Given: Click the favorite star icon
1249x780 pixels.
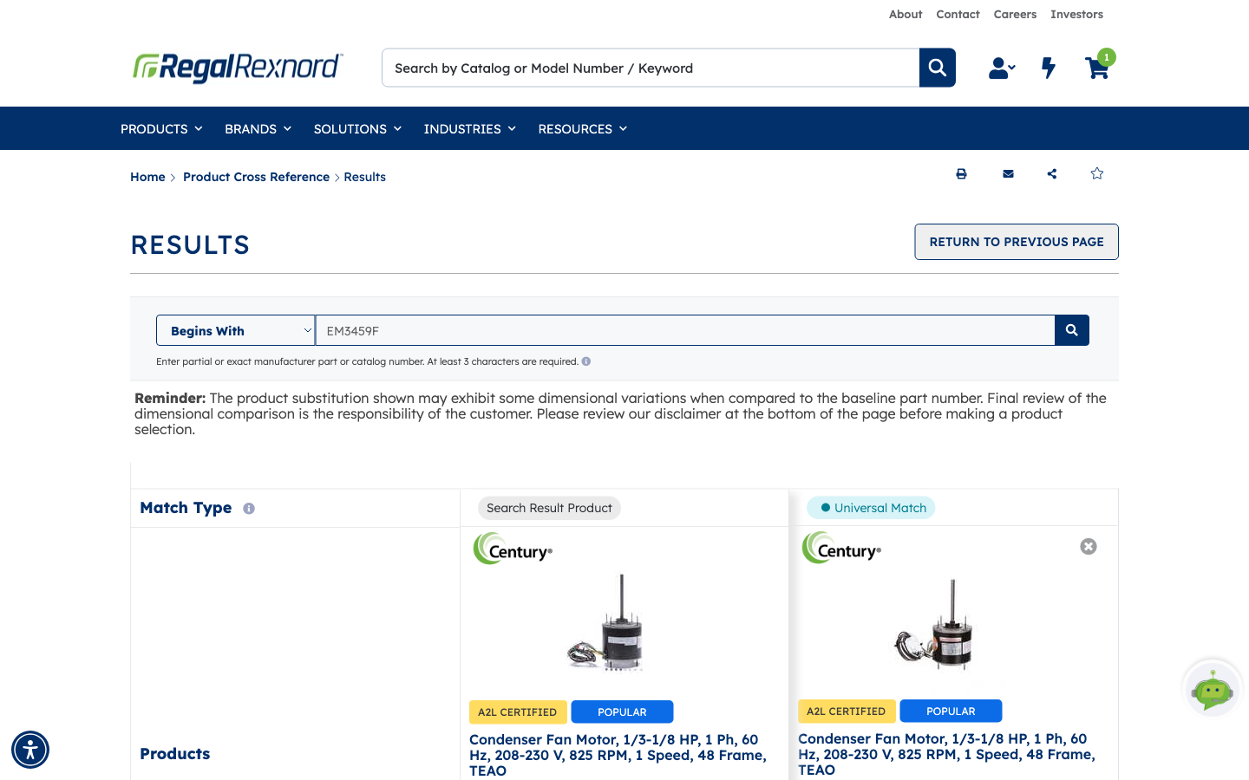Looking at the screenshot, I should click(x=1097, y=173).
